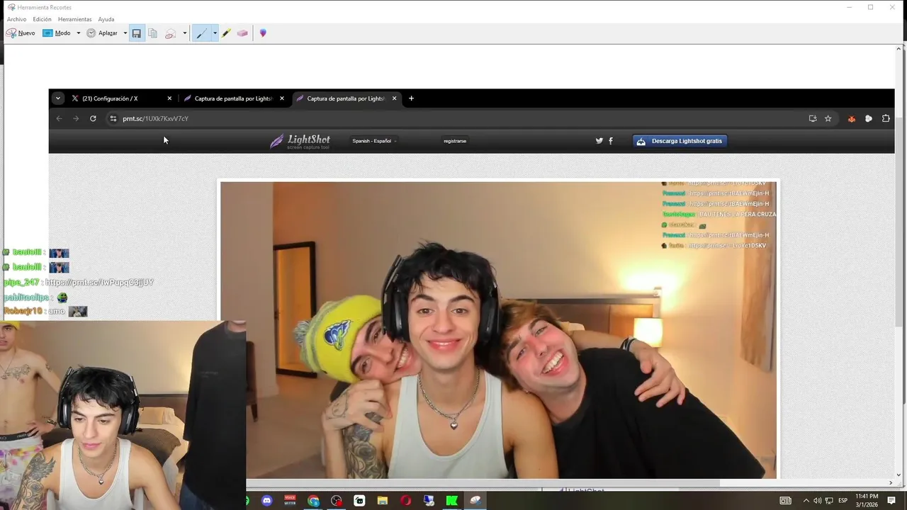The image size is (907, 510).
Task: Click the registrarse link
Action: (x=455, y=141)
